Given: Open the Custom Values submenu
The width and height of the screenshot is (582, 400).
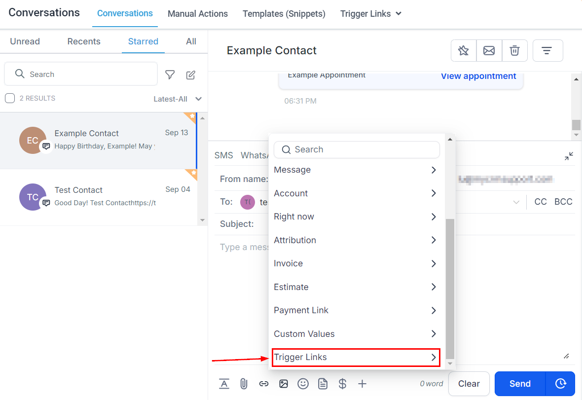Looking at the screenshot, I should point(354,334).
